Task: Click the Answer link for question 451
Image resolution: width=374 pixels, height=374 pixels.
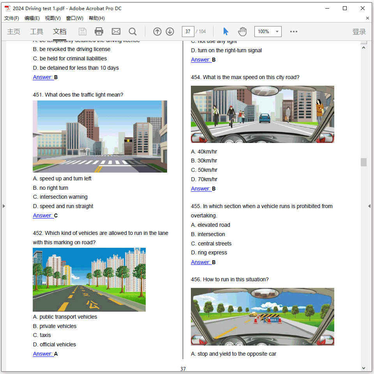Action: pyautogui.click(x=43, y=215)
